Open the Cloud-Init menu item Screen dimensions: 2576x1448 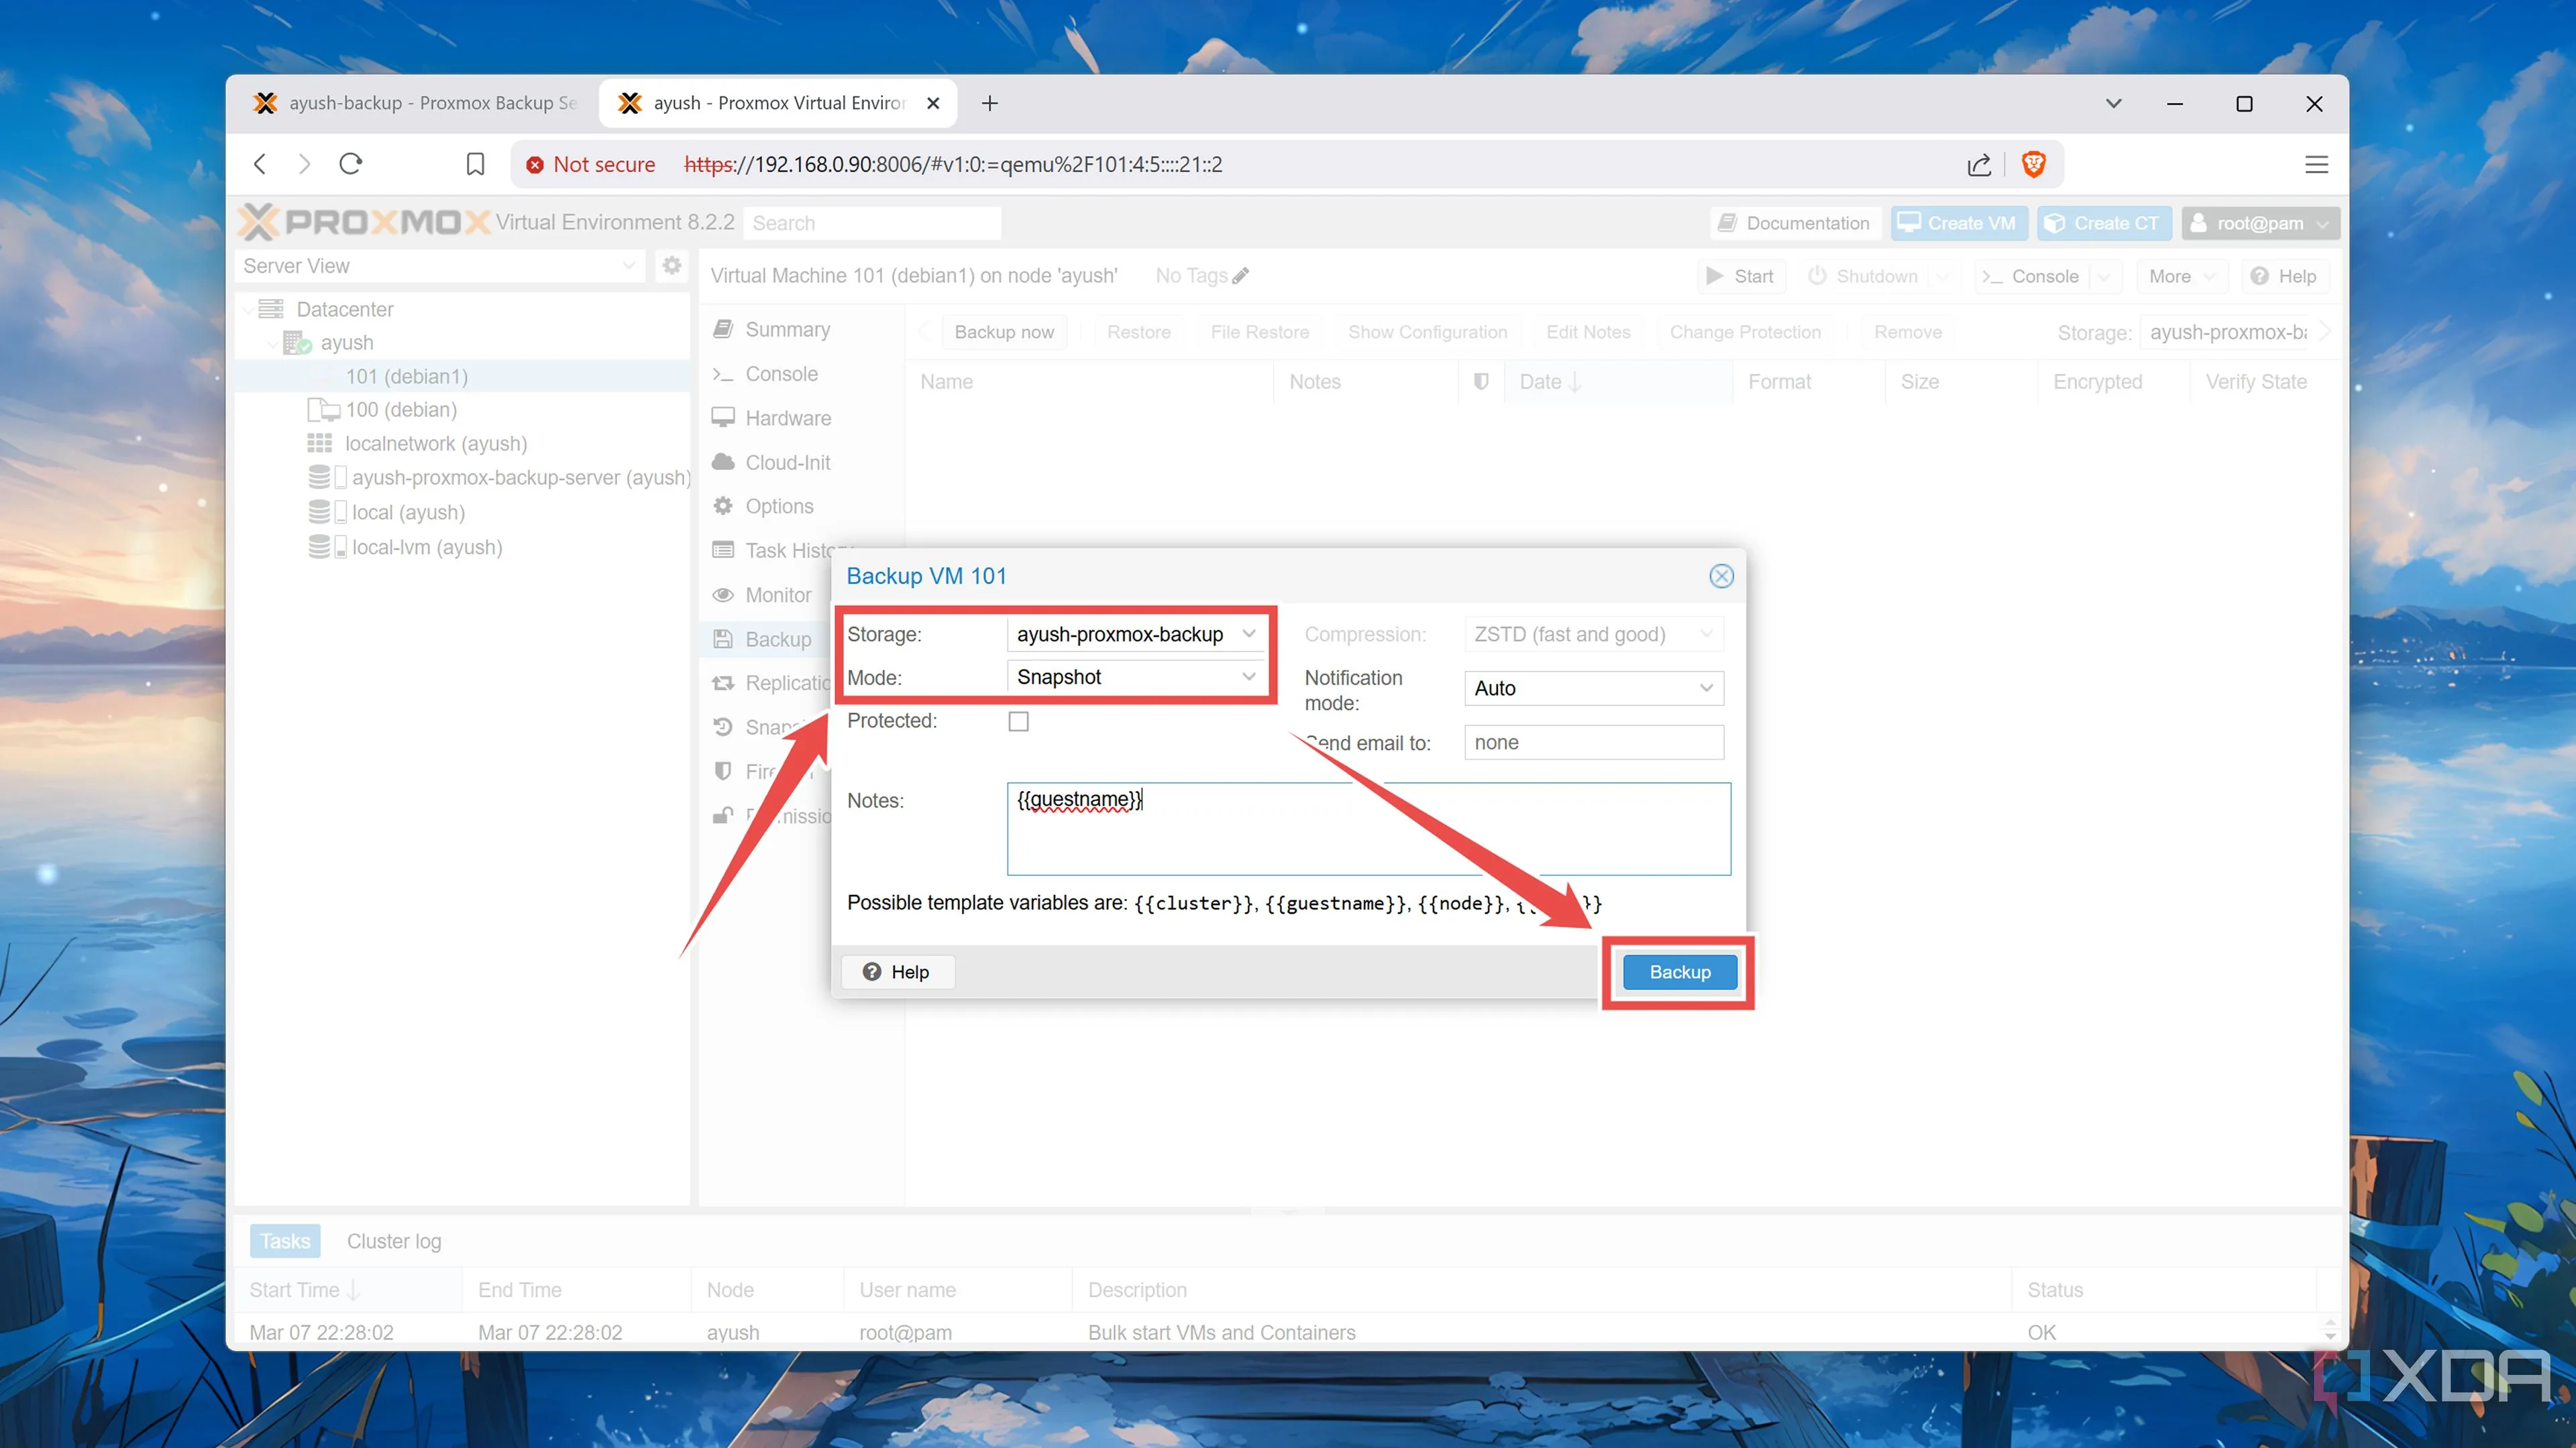787,463
